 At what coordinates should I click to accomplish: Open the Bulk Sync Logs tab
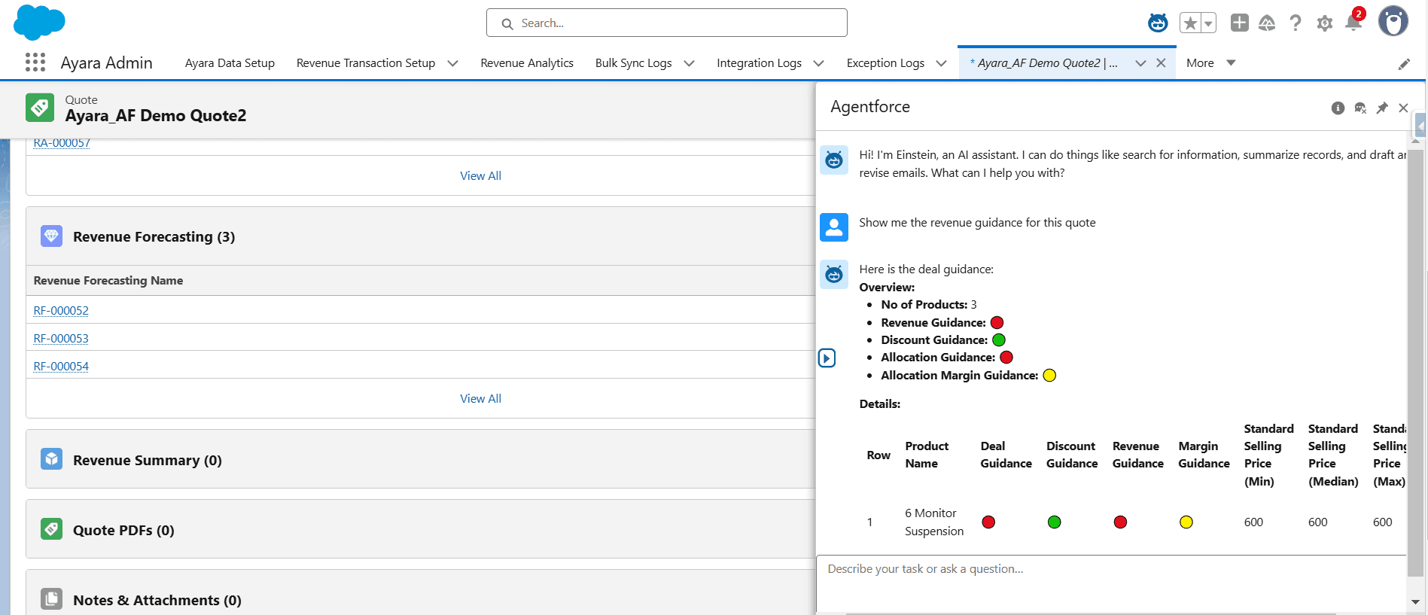[633, 63]
